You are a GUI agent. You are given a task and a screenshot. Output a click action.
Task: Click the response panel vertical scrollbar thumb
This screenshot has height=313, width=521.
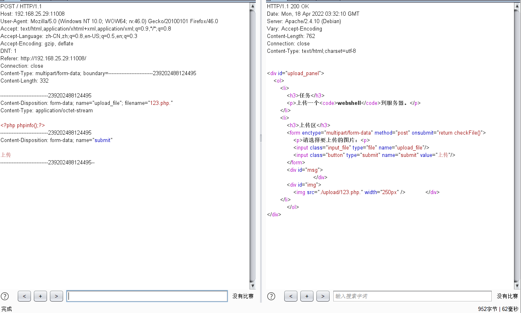[517, 146]
